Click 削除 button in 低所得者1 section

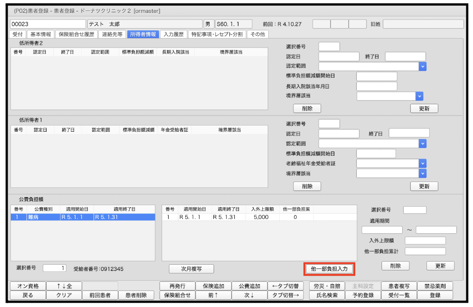point(307,186)
